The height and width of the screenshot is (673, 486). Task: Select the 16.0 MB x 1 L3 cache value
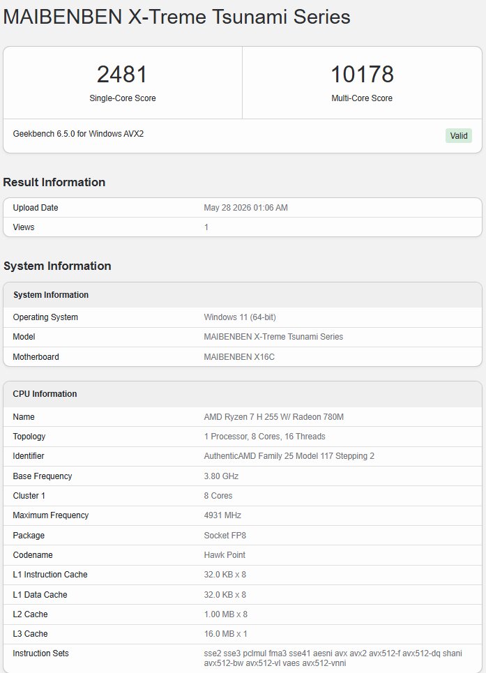225,633
